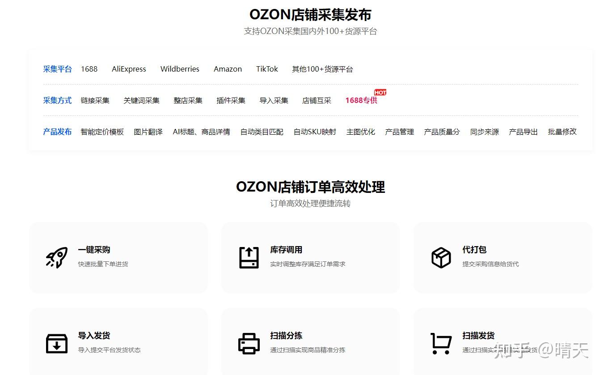Click the HOT badge next to 1688专供
Viewport: 604px width, 375px height.
(380, 92)
